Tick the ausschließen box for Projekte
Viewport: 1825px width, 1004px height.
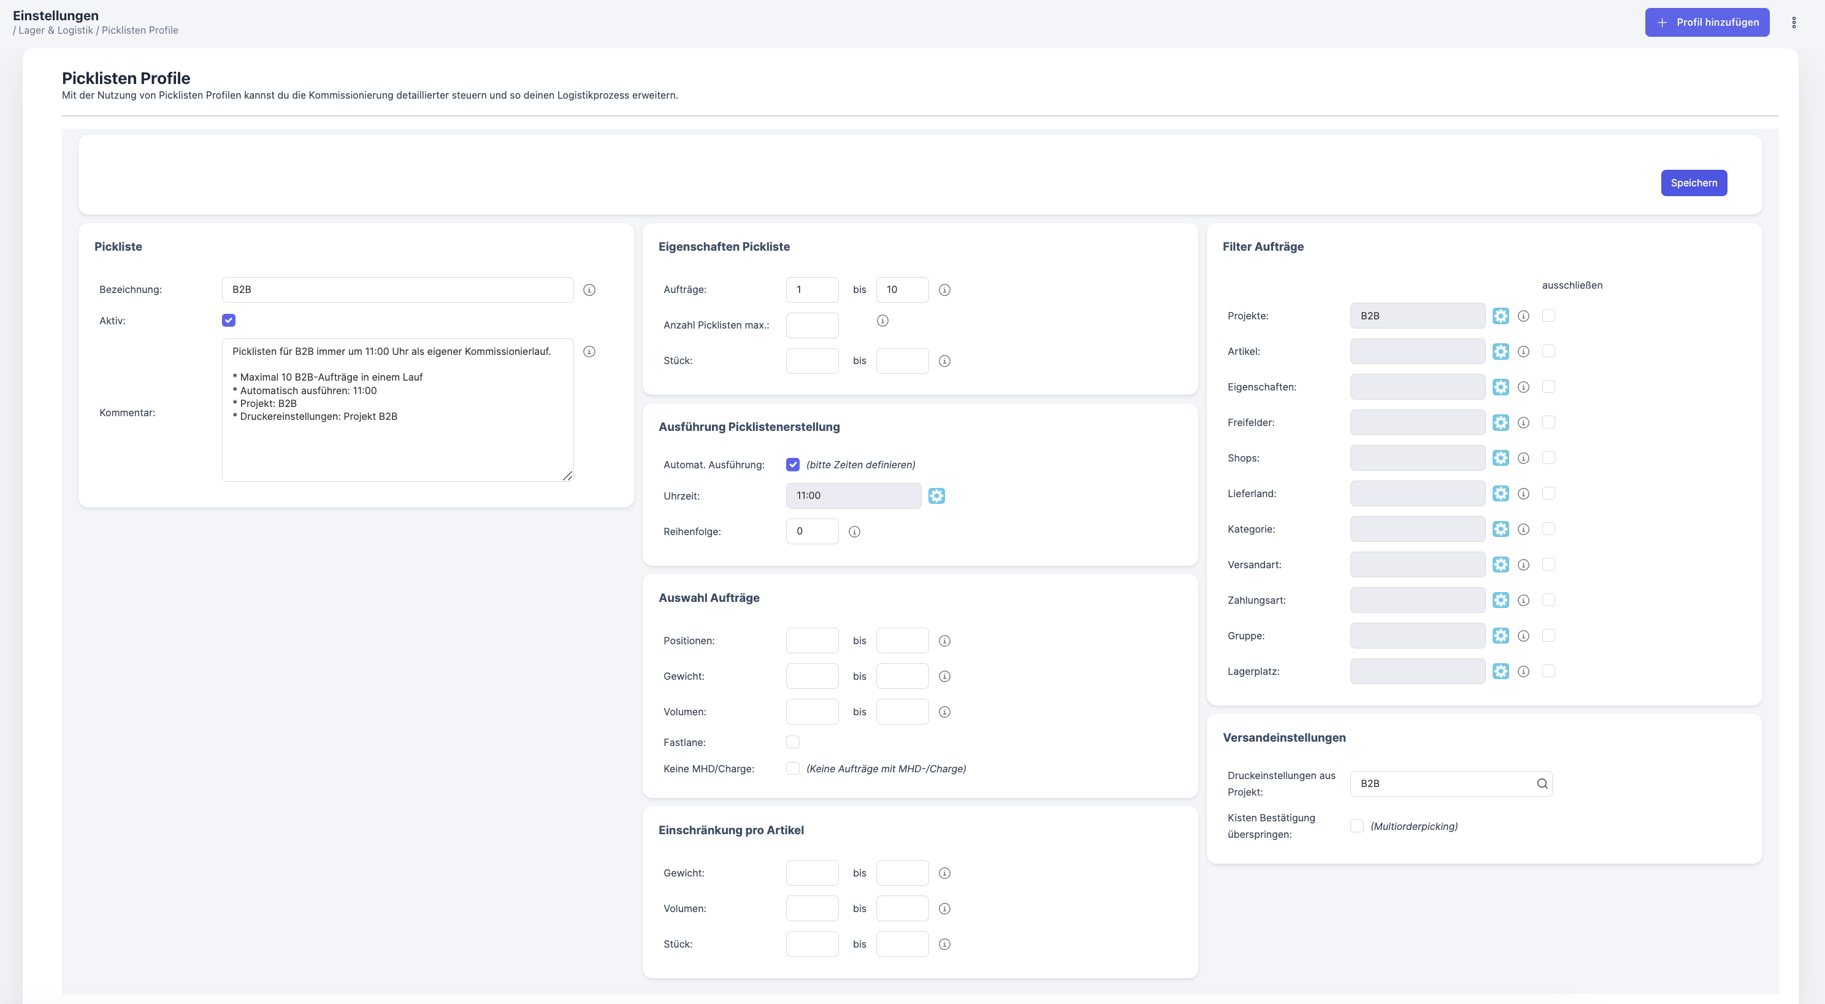1548,316
